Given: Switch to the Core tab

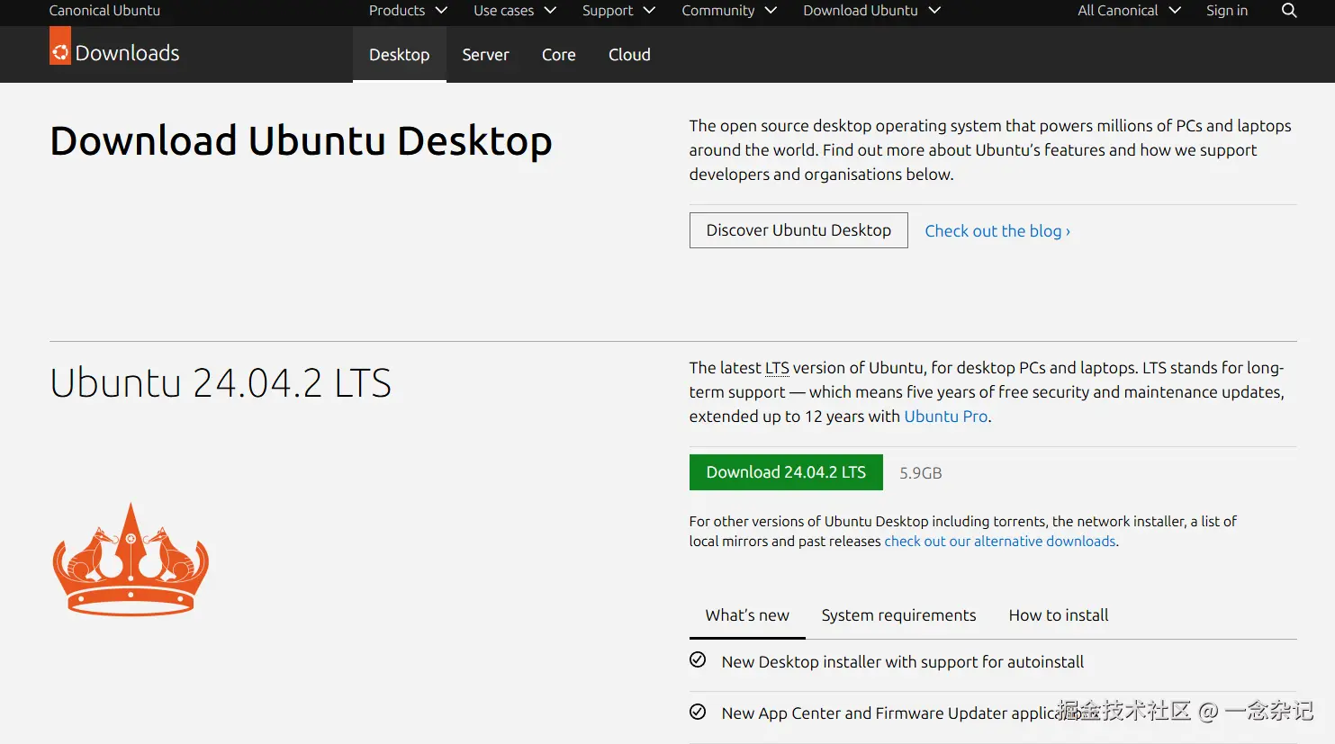Looking at the screenshot, I should coord(558,54).
